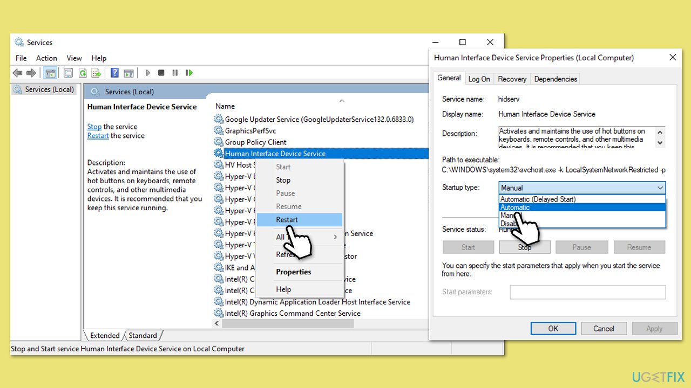Open the Action menu

coord(46,58)
